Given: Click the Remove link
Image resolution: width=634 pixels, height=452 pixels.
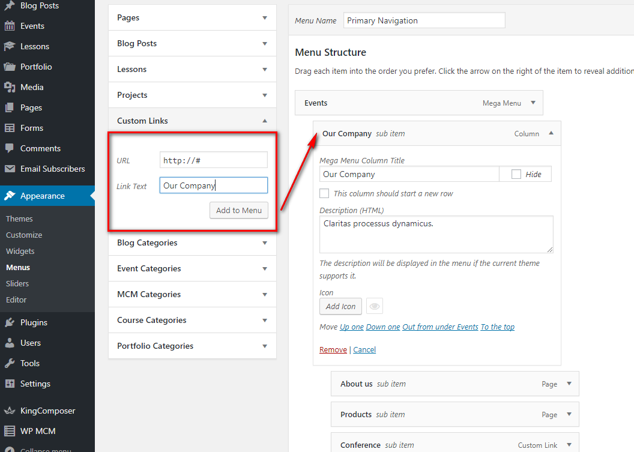Looking at the screenshot, I should (x=333, y=349).
